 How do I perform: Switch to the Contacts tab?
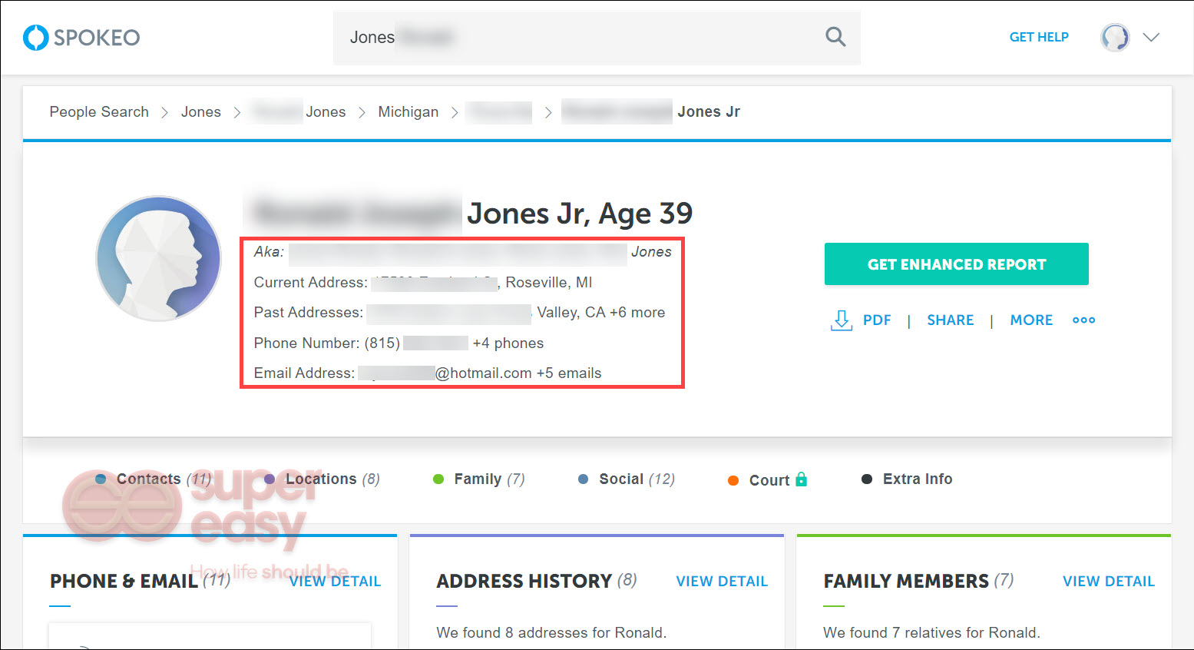pos(154,479)
